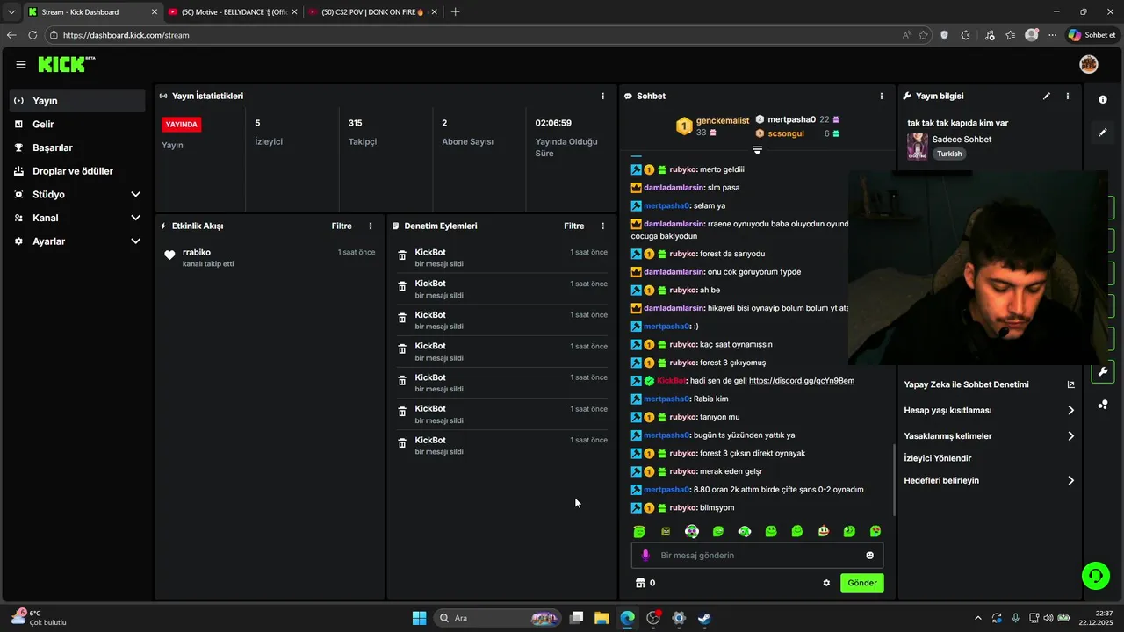Click genckemalist in the chat leaderboard
Viewport: 1124px width, 632px height.
click(722, 120)
